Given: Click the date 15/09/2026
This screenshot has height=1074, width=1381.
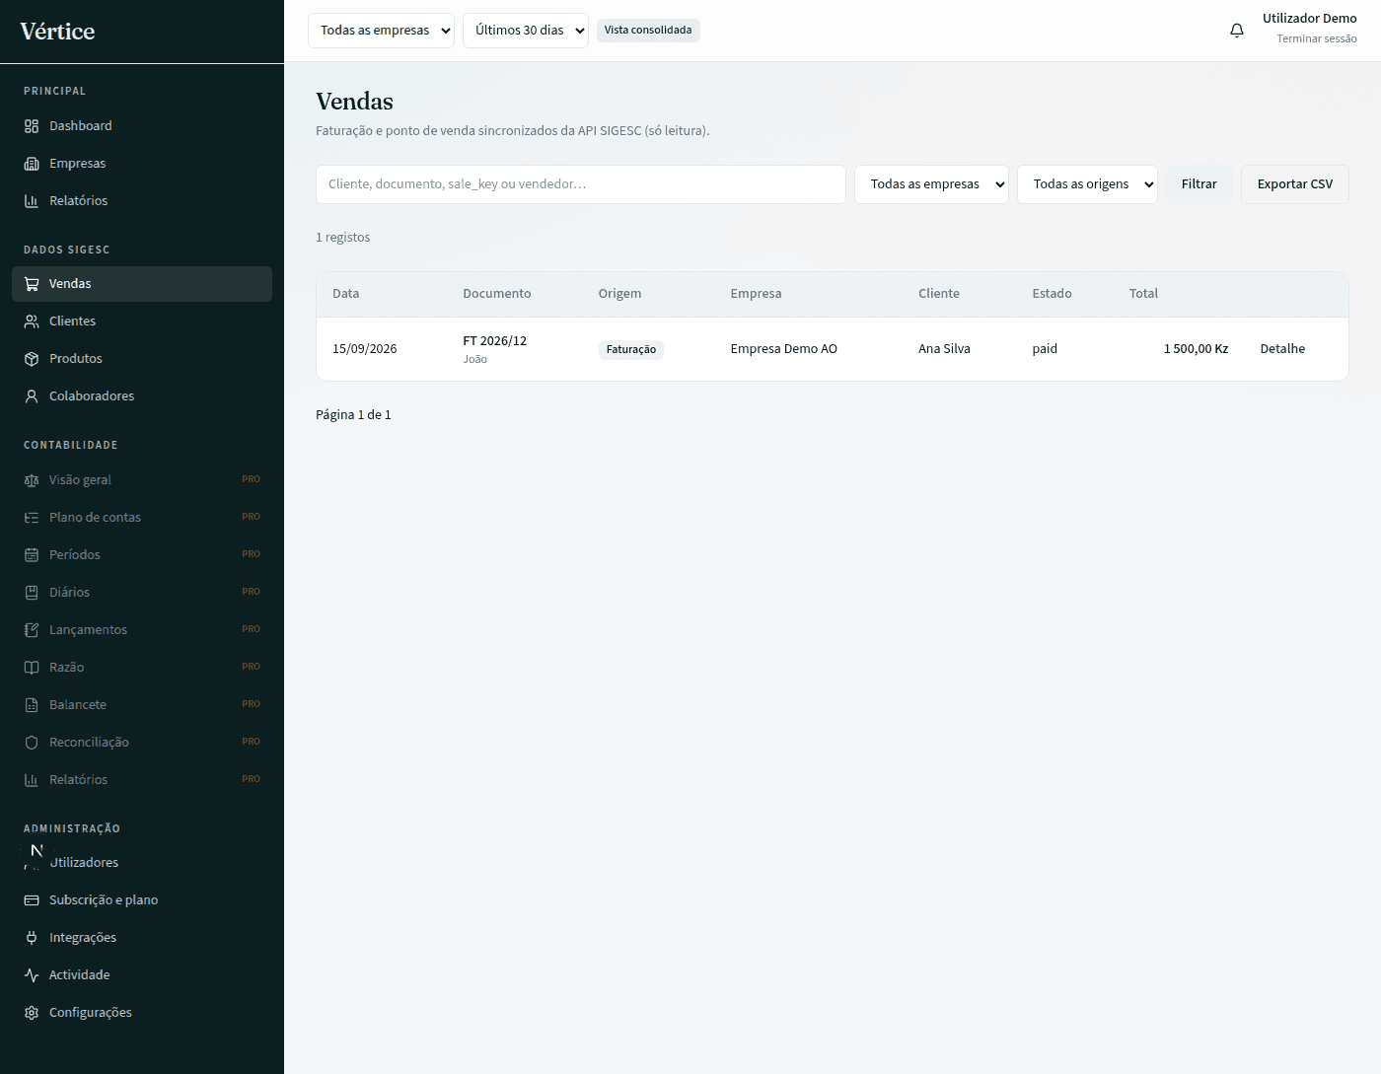Looking at the screenshot, I should click(365, 349).
